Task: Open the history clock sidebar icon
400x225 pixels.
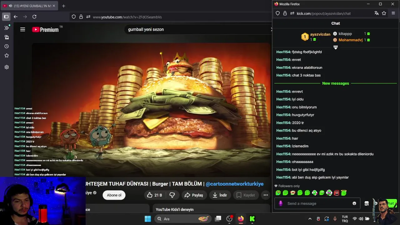Action: 7,46
